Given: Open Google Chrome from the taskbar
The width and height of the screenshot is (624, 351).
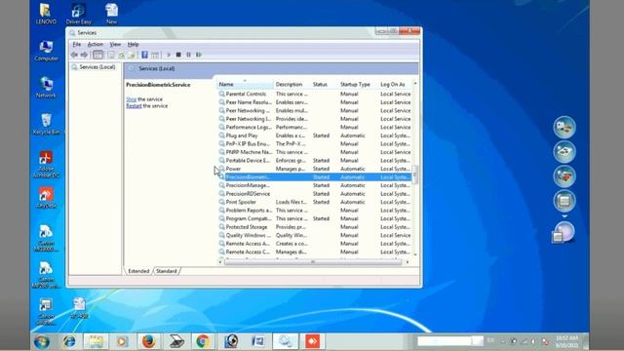Looking at the screenshot, I should tap(203, 341).
